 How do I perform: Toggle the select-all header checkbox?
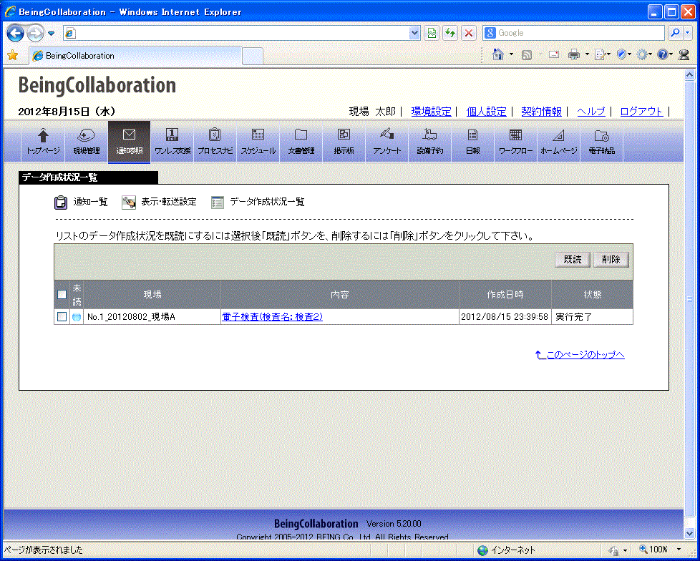[x=62, y=295]
